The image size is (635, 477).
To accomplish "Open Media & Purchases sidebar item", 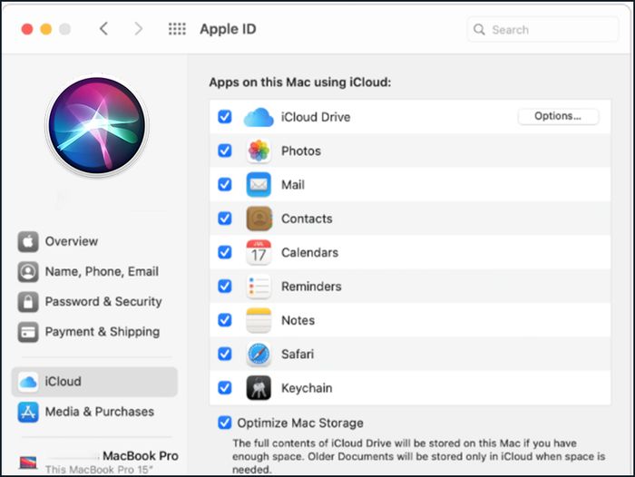I will pos(86,412).
